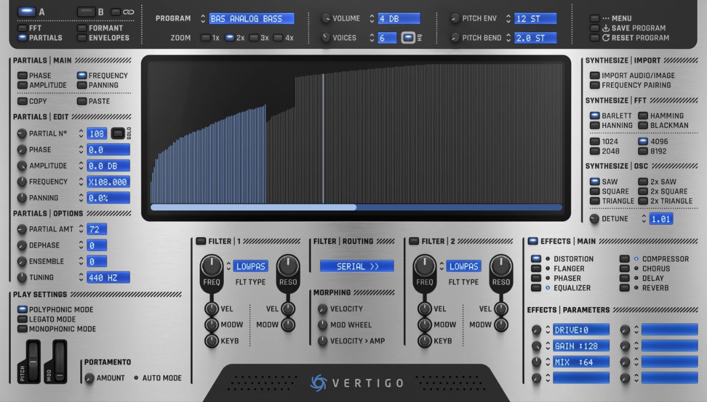707x402 pixels.
Task: Switch to layer B
Action: [x=86, y=11]
